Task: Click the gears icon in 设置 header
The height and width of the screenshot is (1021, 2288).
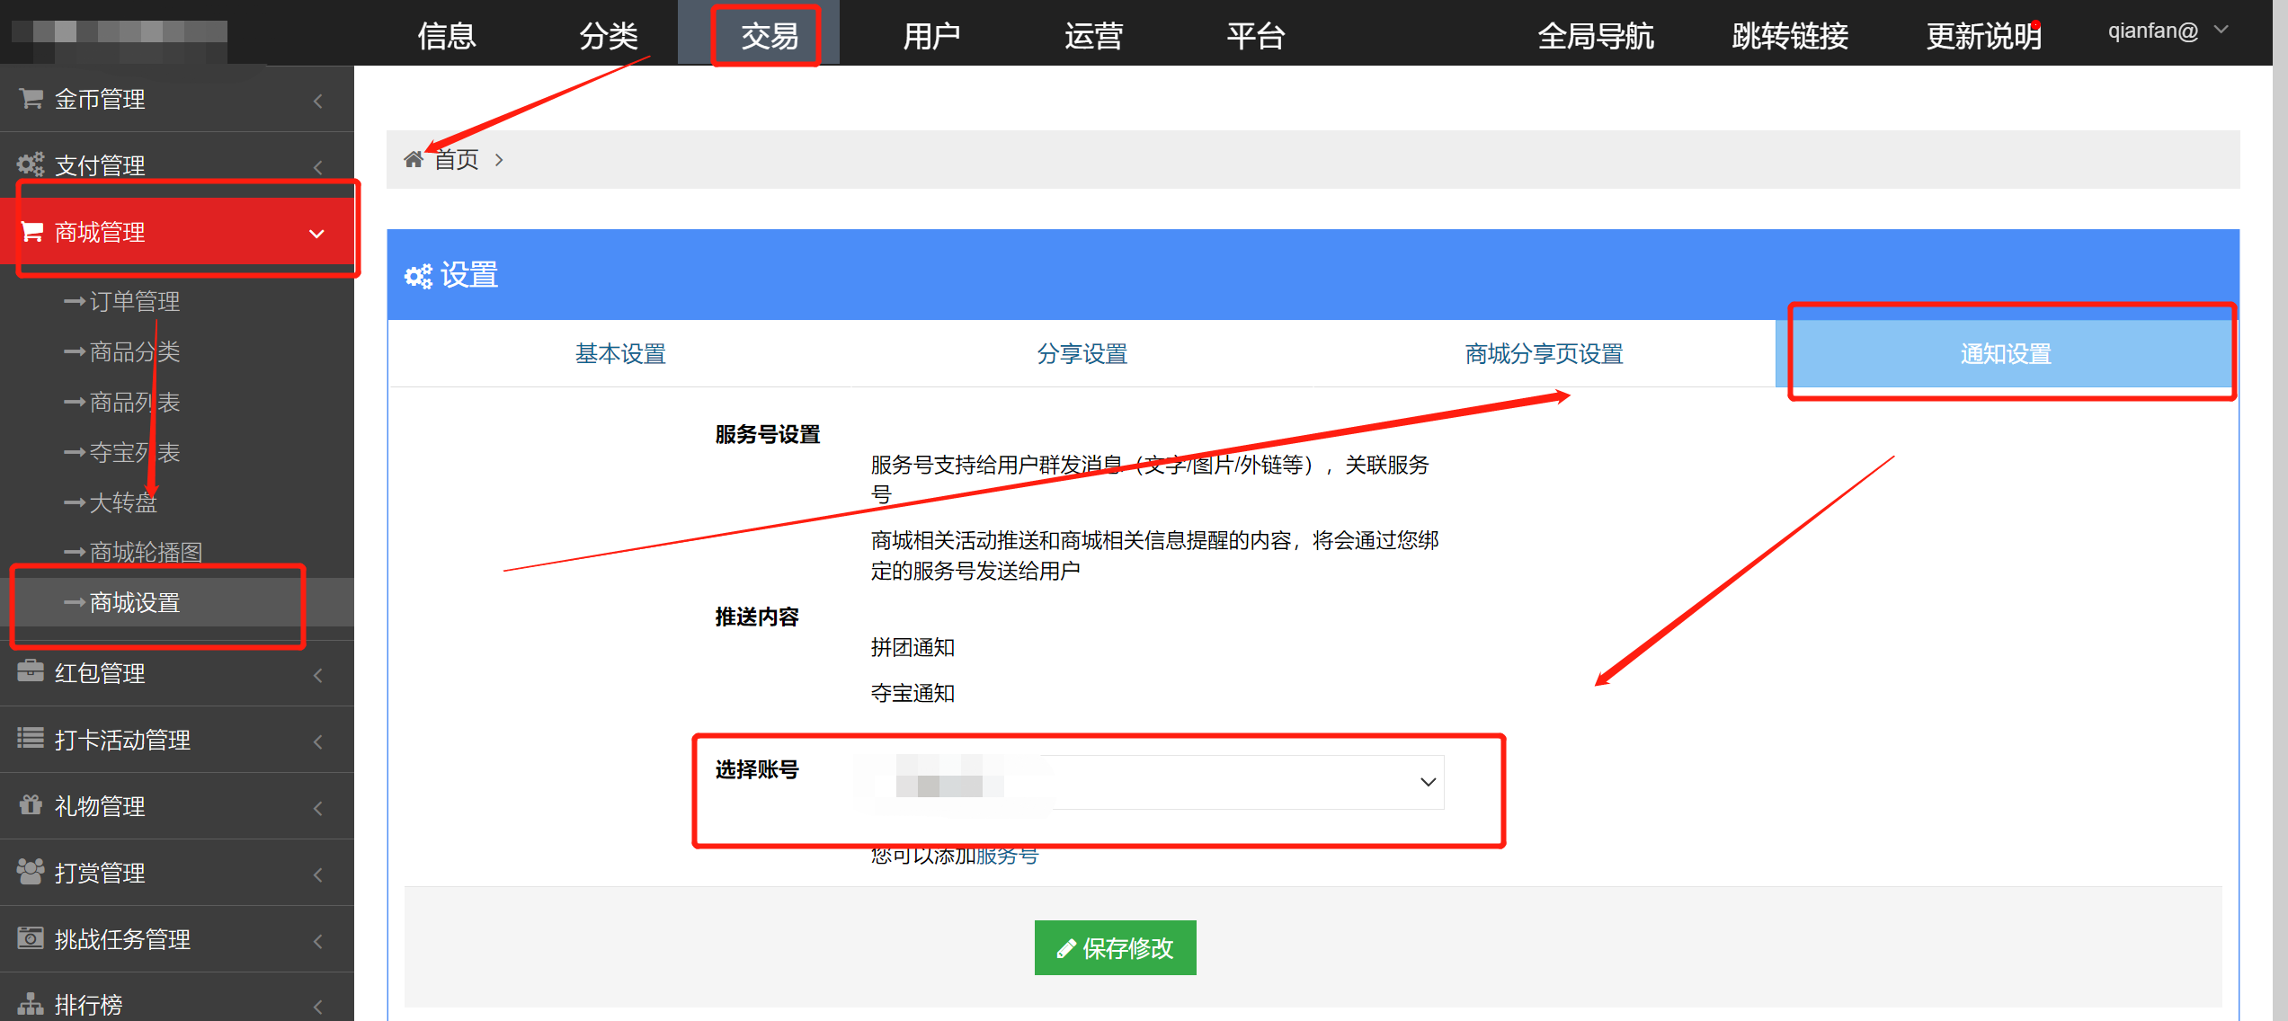Action: [418, 276]
